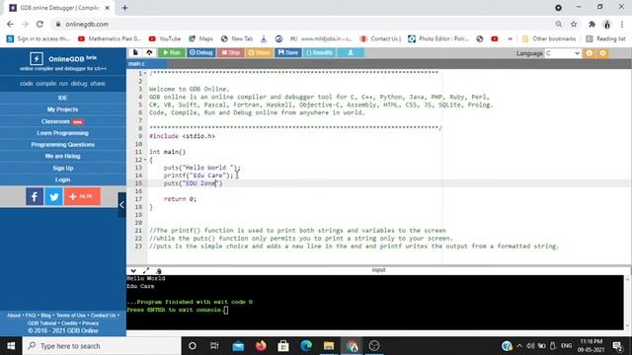Open Firefox from the taskbar

click(x=261, y=346)
